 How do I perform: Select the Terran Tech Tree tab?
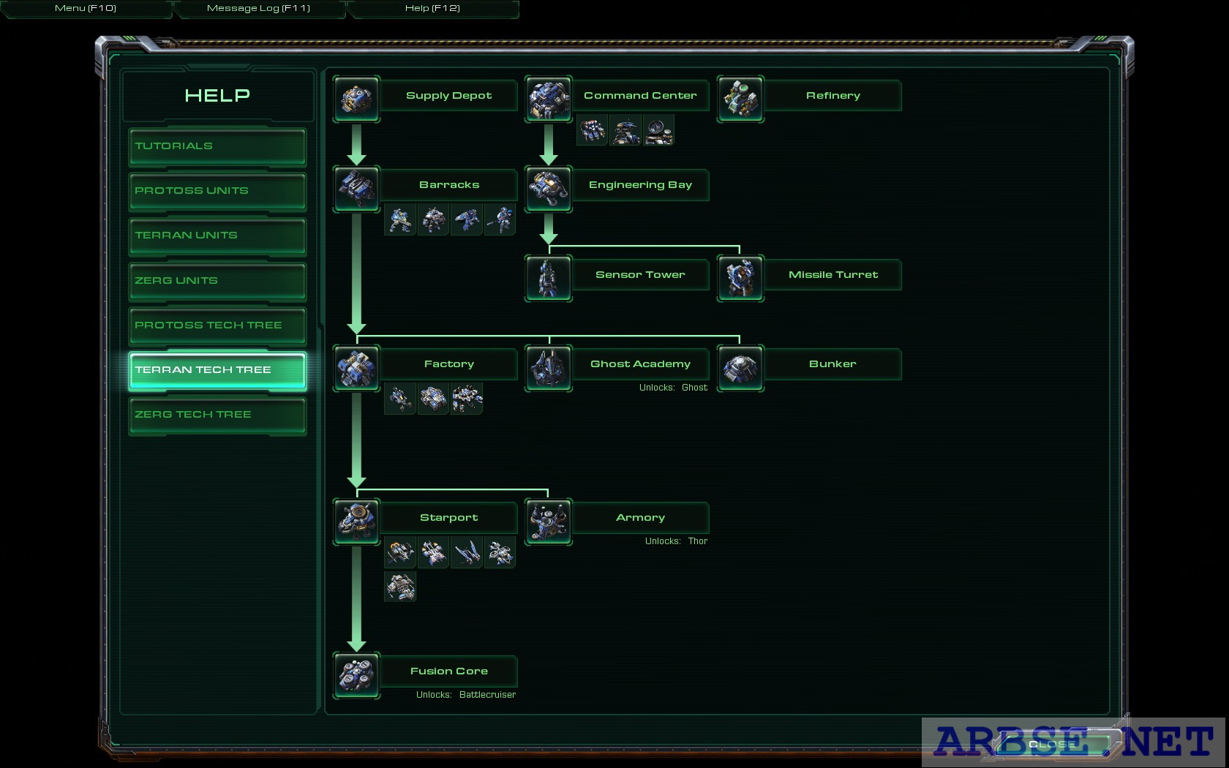click(217, 370)
